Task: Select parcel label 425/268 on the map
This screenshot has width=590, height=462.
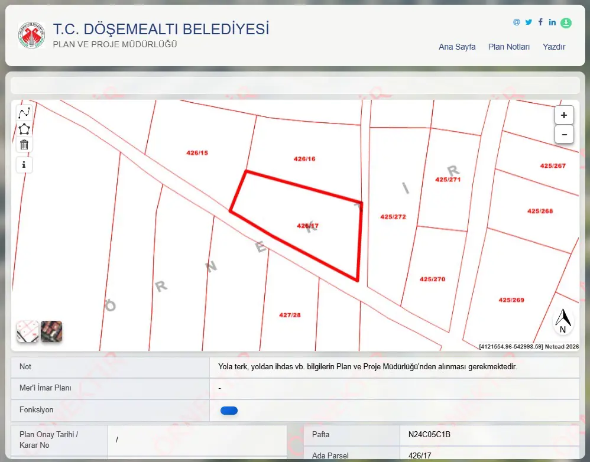Action: coord(540,211)
